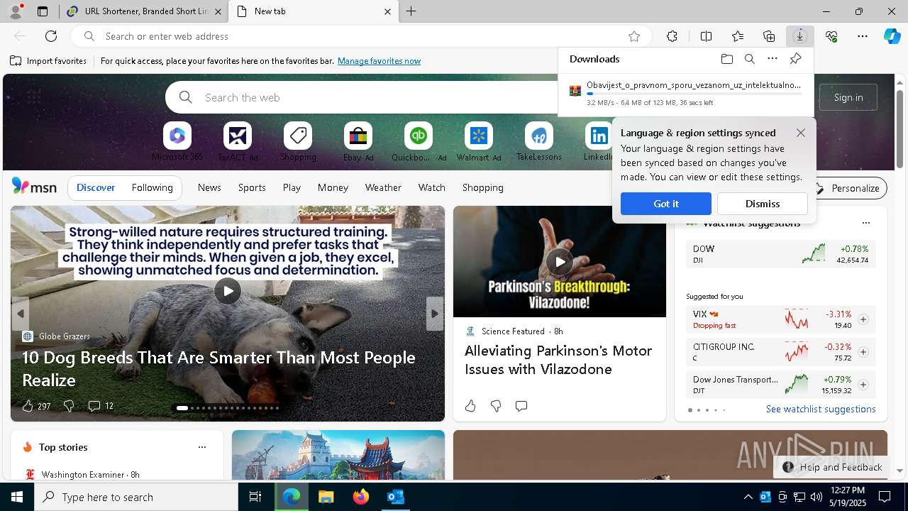Like the dog breeds story
Image resolution: width=908 pixels, height=511 pixels.
[x=36, y=406]
